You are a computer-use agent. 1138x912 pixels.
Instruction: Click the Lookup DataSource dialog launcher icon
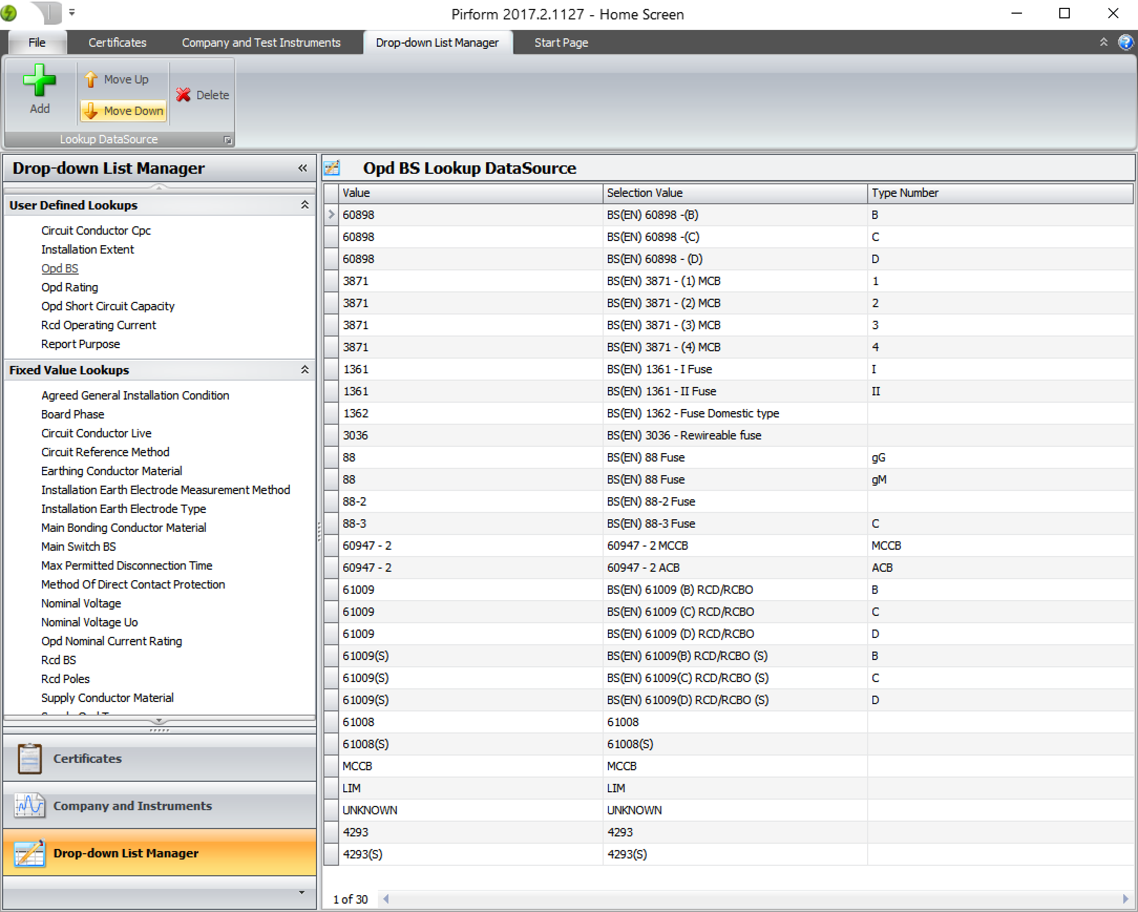pyautogui.click(x=227, y=140)
